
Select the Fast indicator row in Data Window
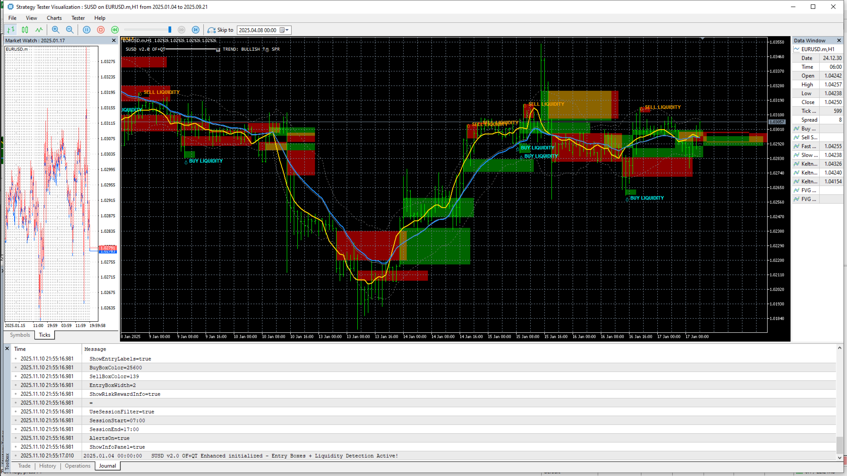[x=817, y=146]
